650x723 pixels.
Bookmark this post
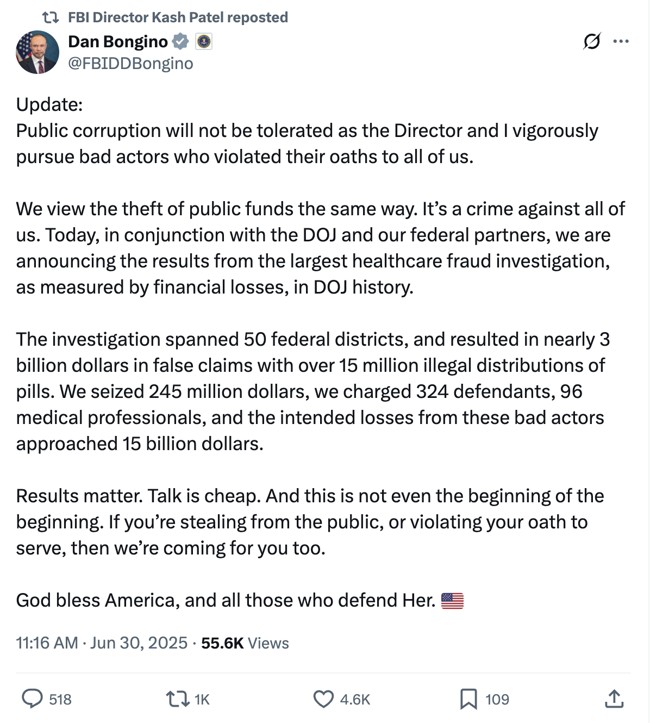click(468, 699)
